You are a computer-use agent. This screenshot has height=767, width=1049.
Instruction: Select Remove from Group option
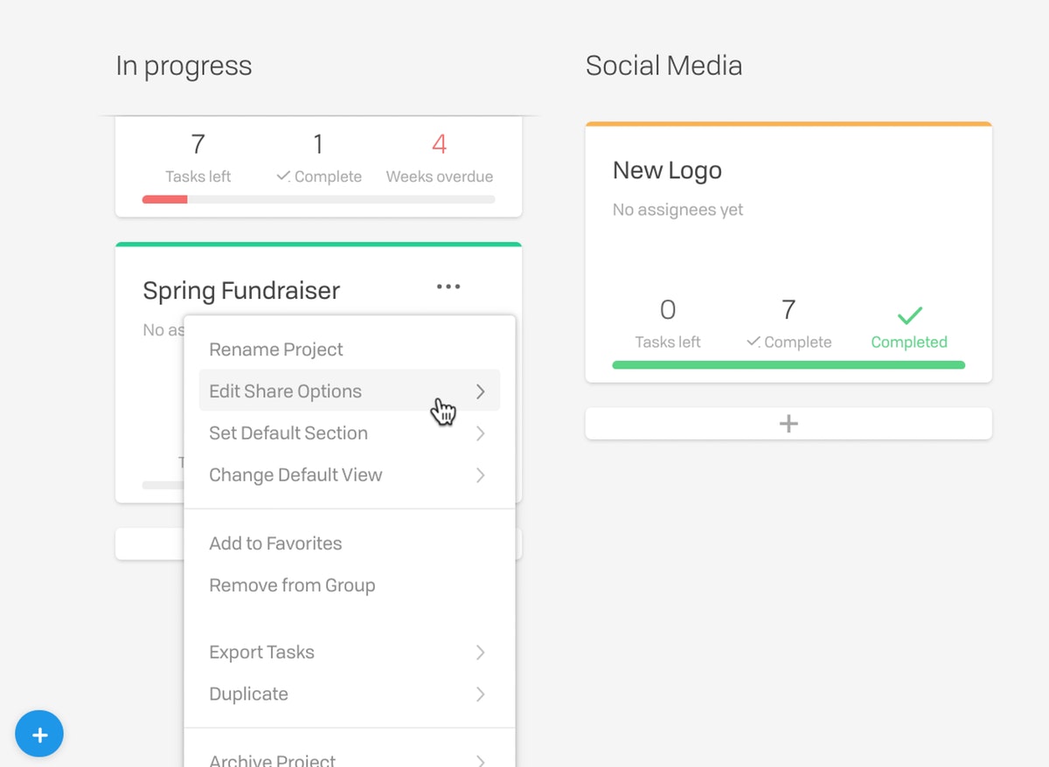(x=292, y=585)
